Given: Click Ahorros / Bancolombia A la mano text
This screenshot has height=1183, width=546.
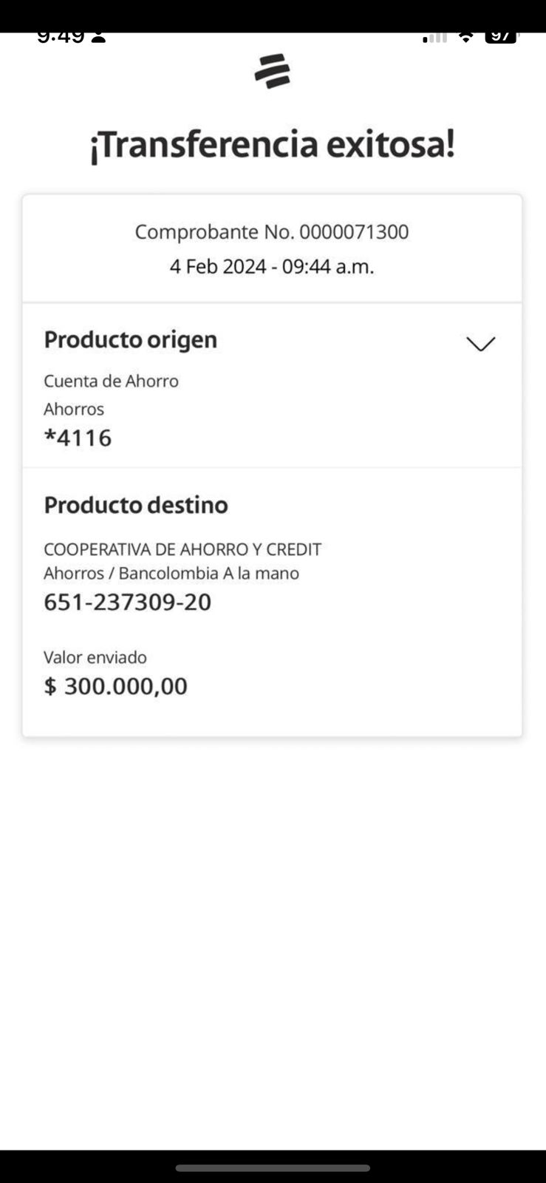Looking at the screenshot, I should (x=171, y=574).
